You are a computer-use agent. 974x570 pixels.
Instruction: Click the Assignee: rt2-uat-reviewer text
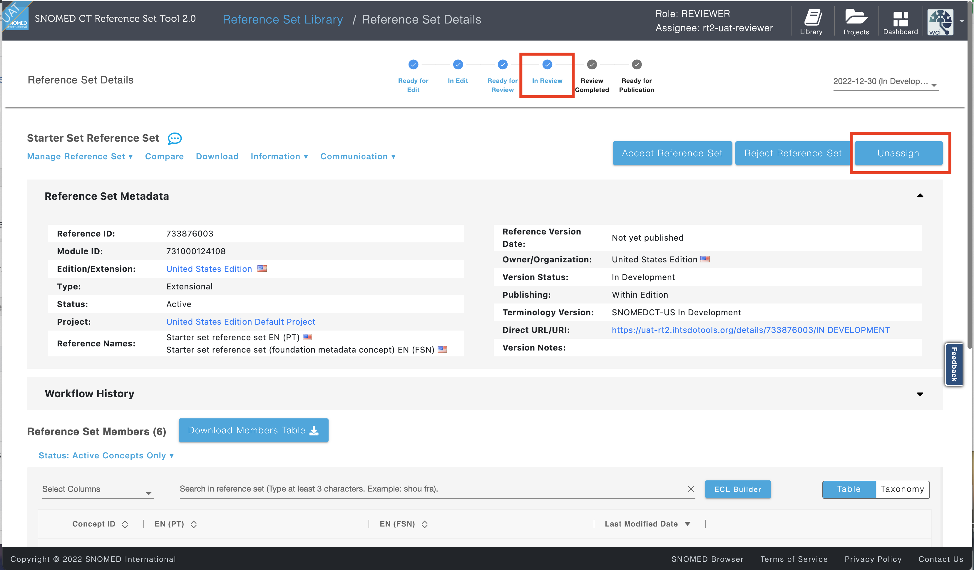[714, 28]
